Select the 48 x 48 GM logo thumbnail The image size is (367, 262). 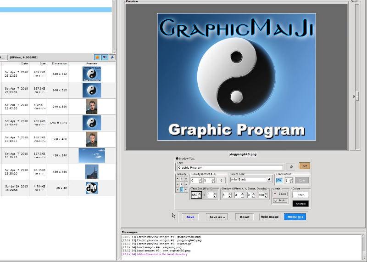click(x=92, y=188)
